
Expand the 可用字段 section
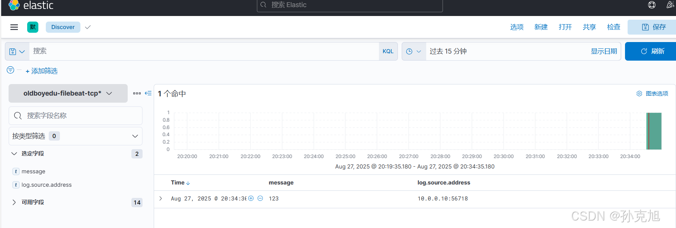click(x=14, y=202)
